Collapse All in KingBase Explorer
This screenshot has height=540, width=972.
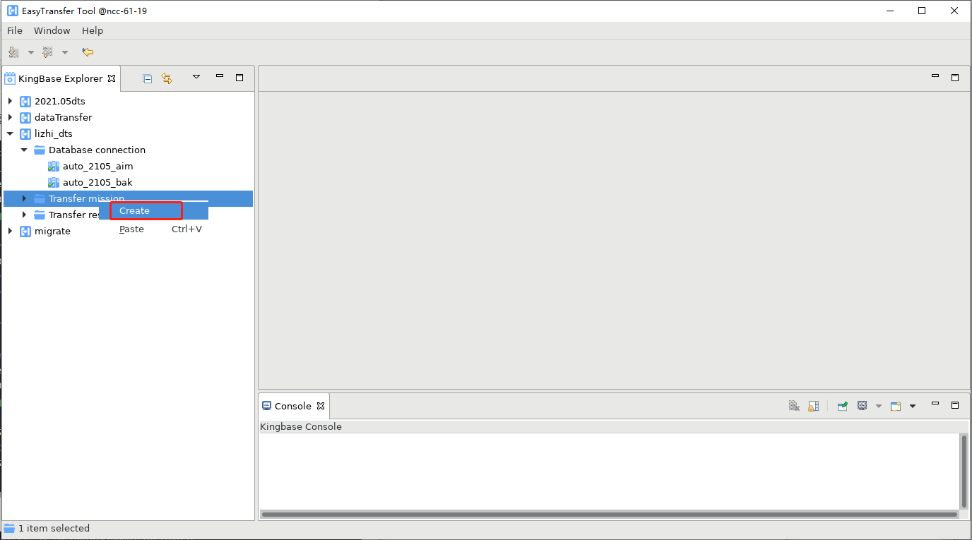click(x=148, y=78)
